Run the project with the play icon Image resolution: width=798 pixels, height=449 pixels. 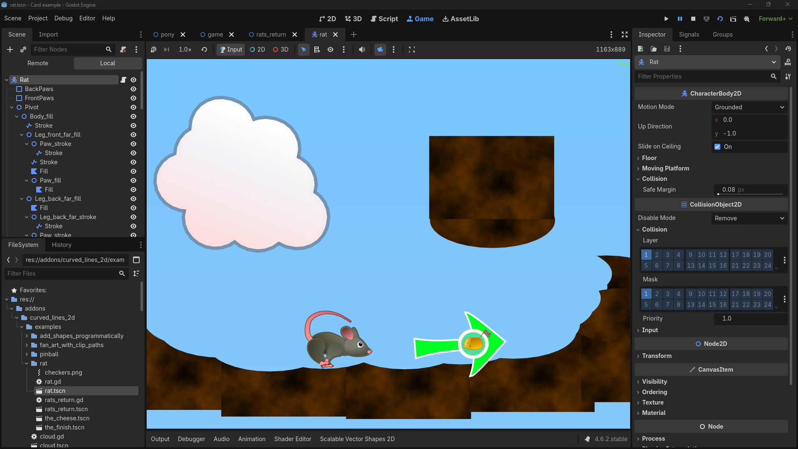(666, 19)
